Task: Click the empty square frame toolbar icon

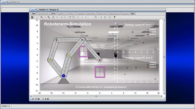Action: (53, 17)
